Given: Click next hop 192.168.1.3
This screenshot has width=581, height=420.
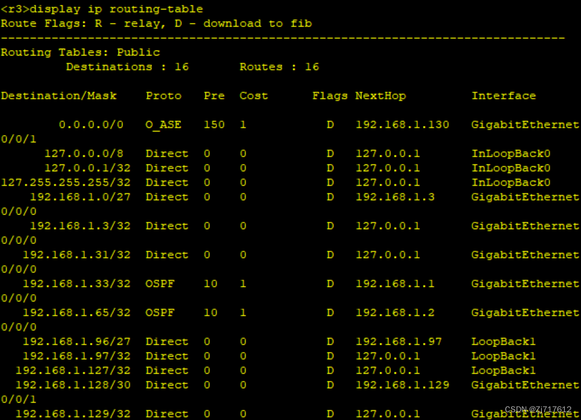Looking at the screenshot, I should click(395, 197).
